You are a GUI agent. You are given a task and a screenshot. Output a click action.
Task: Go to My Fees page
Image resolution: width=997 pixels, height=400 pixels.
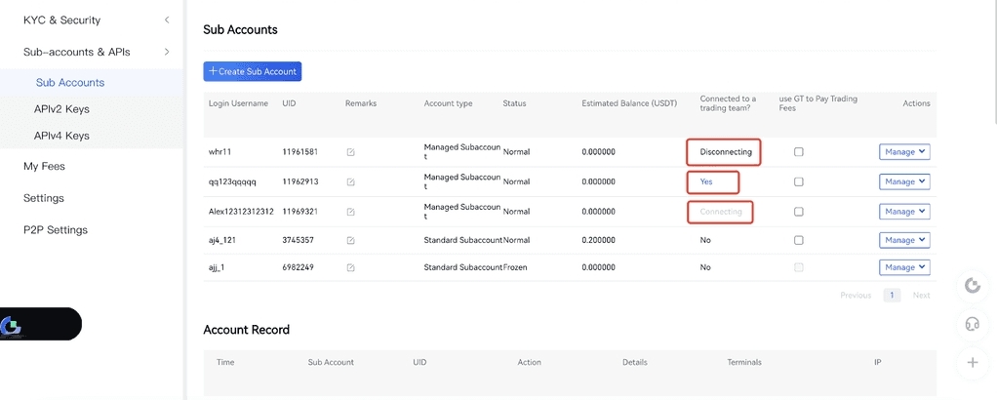[44, 167]
